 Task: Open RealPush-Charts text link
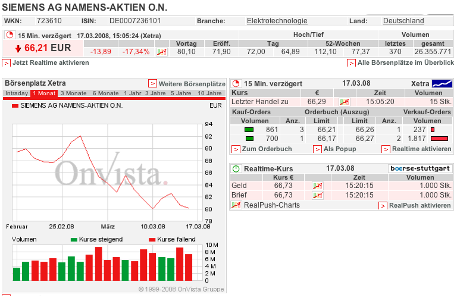[x=271, y=205]
